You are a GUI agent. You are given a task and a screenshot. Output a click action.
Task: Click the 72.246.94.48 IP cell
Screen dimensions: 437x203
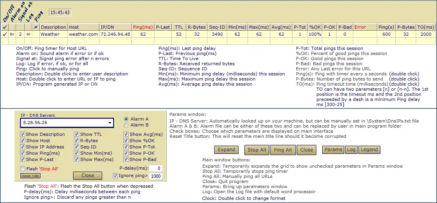click(x=115, y=34)
